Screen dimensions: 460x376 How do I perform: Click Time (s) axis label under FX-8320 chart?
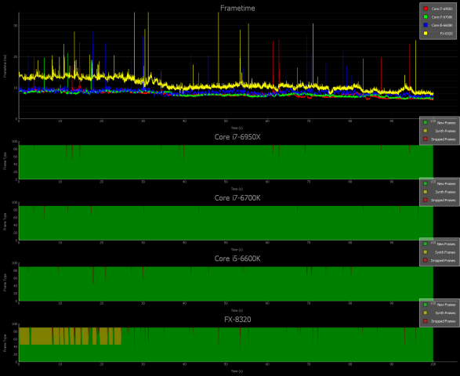point(237,371)
